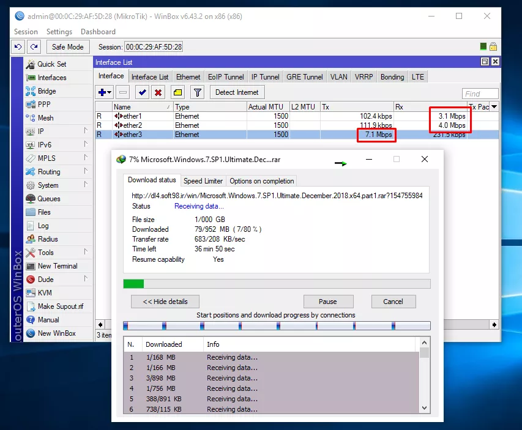Open KVM from sidebar
Viewport: 522px width, 430px height.
[45, 293]
